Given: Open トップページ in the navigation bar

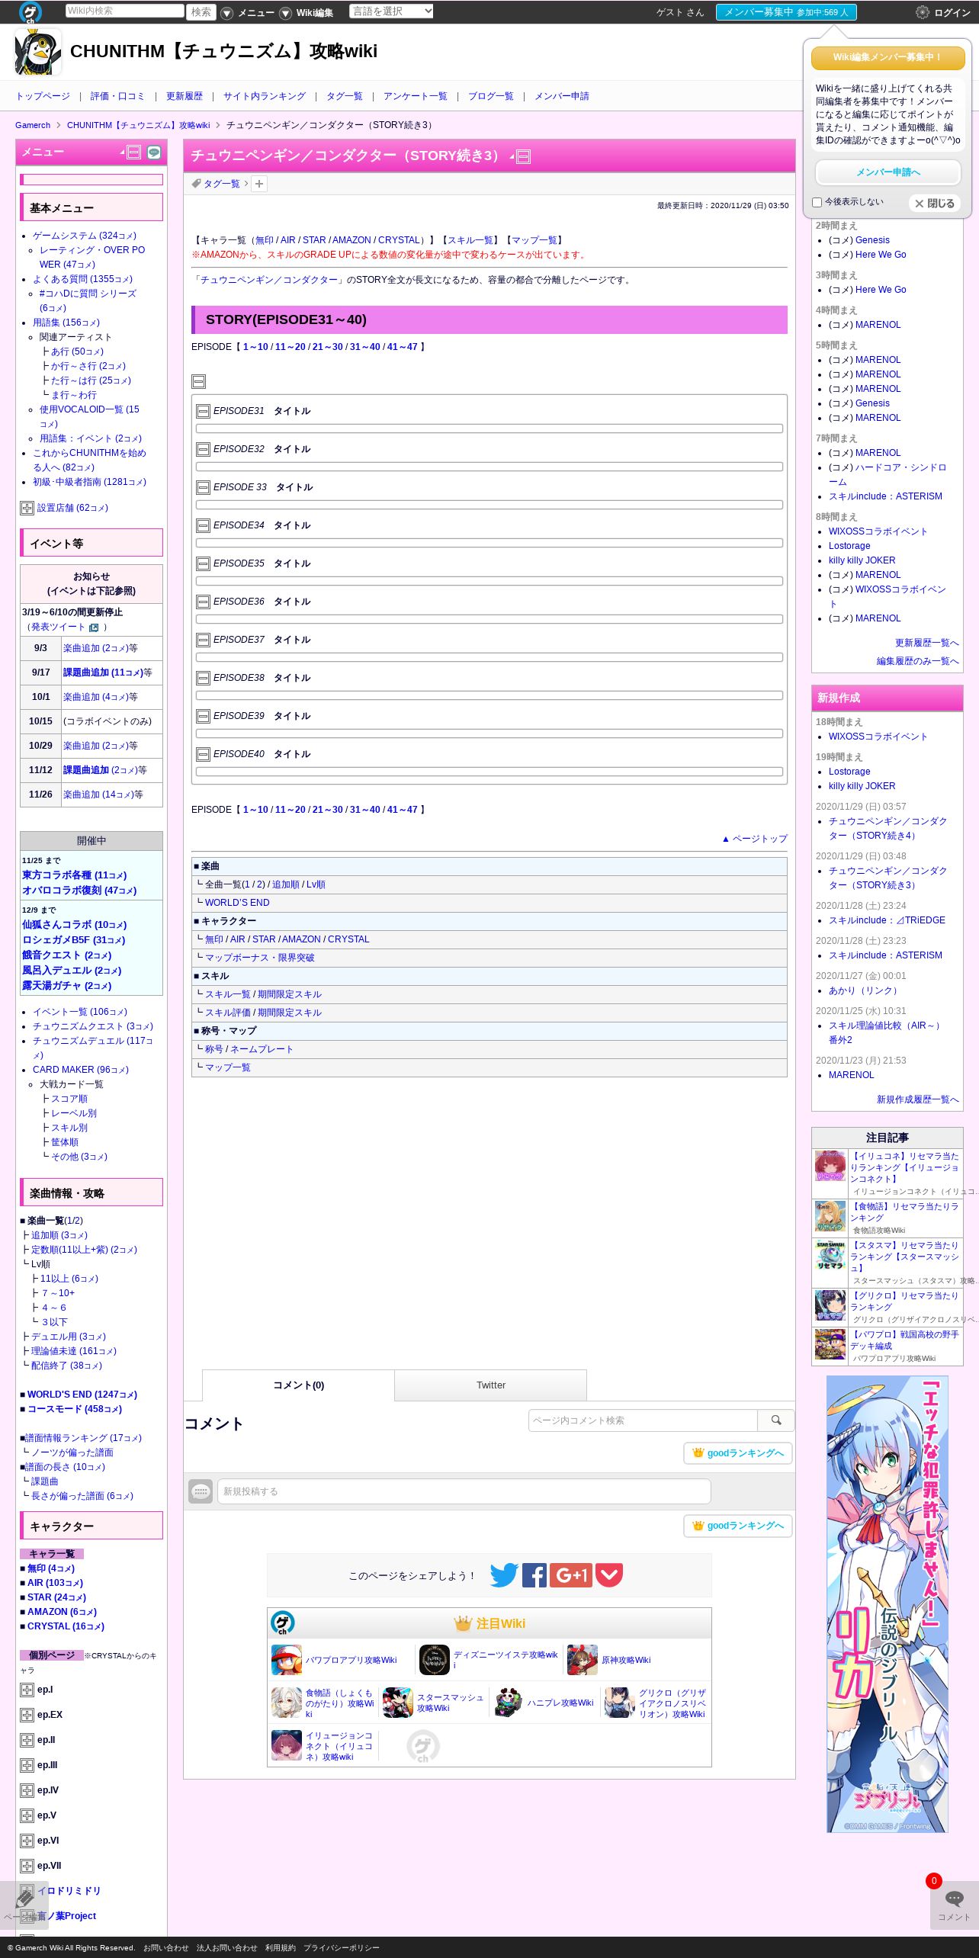Looking at the screenshot, I should (43, 96).
